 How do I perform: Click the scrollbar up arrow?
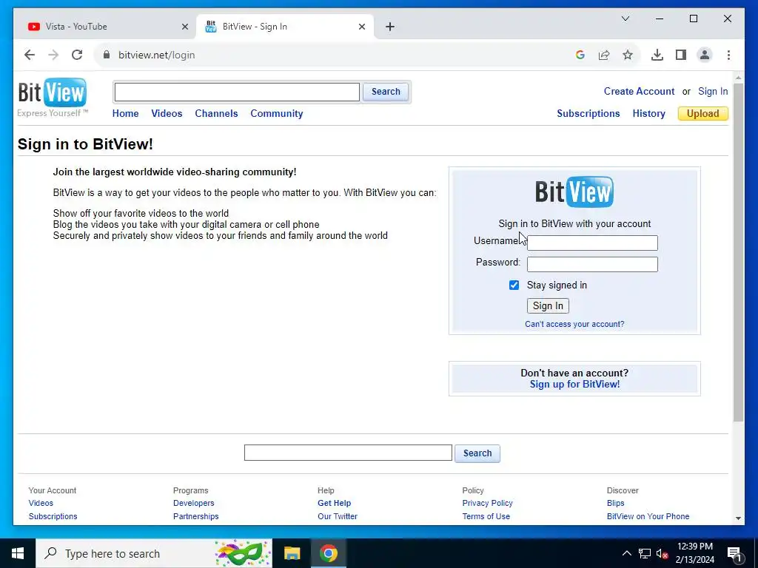pyautogui.click(x=738, y=77)
